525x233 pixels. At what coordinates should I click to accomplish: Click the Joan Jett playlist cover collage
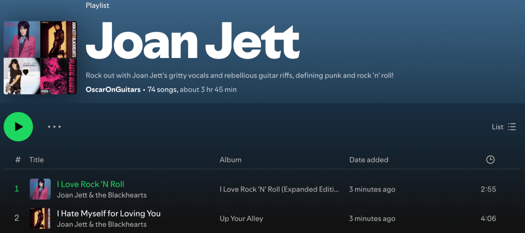(x=36, y=57)
